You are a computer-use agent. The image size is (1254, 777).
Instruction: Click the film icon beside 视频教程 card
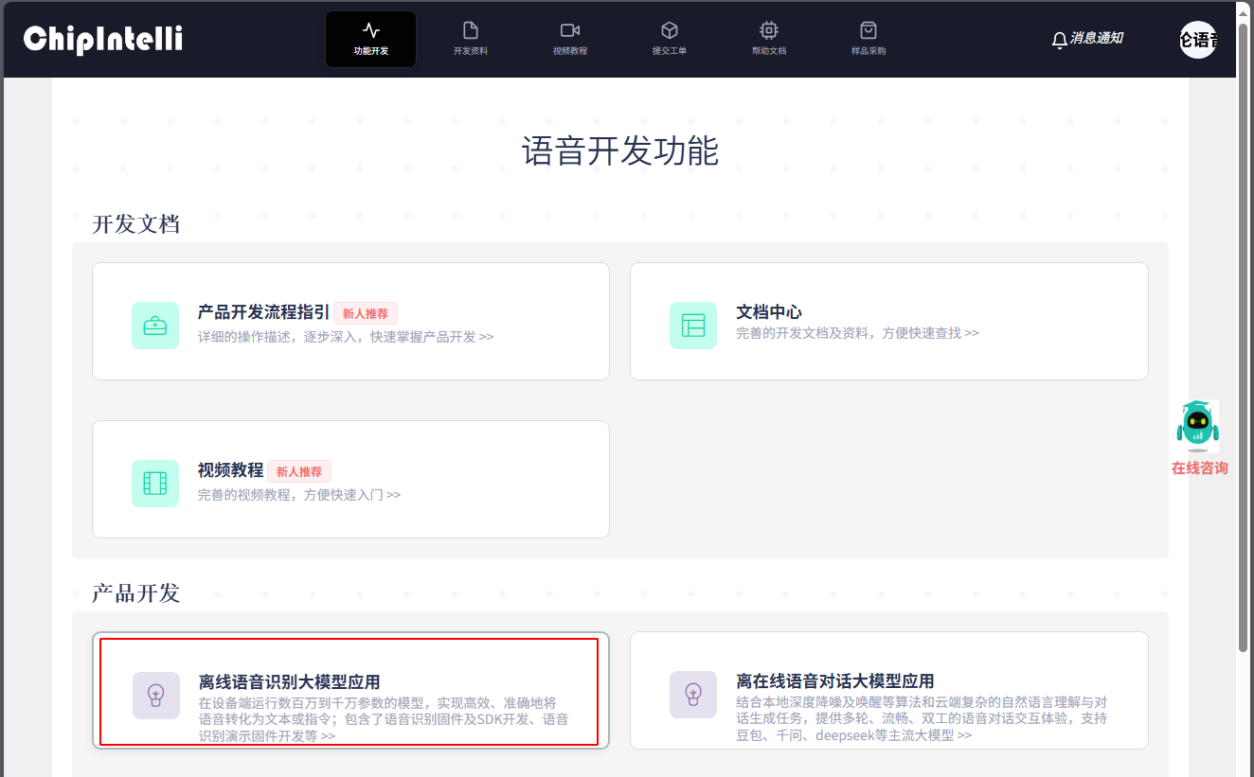155,484
